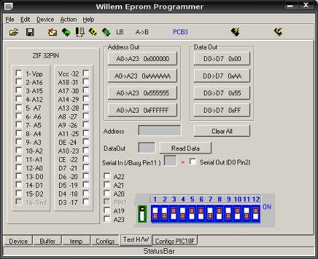Flip DIP switch number 6

201,213
